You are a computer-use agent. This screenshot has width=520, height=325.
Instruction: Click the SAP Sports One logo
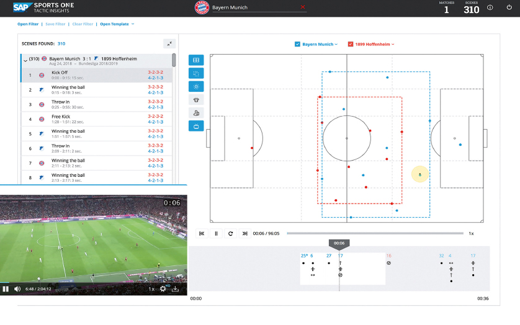[43, 7]
